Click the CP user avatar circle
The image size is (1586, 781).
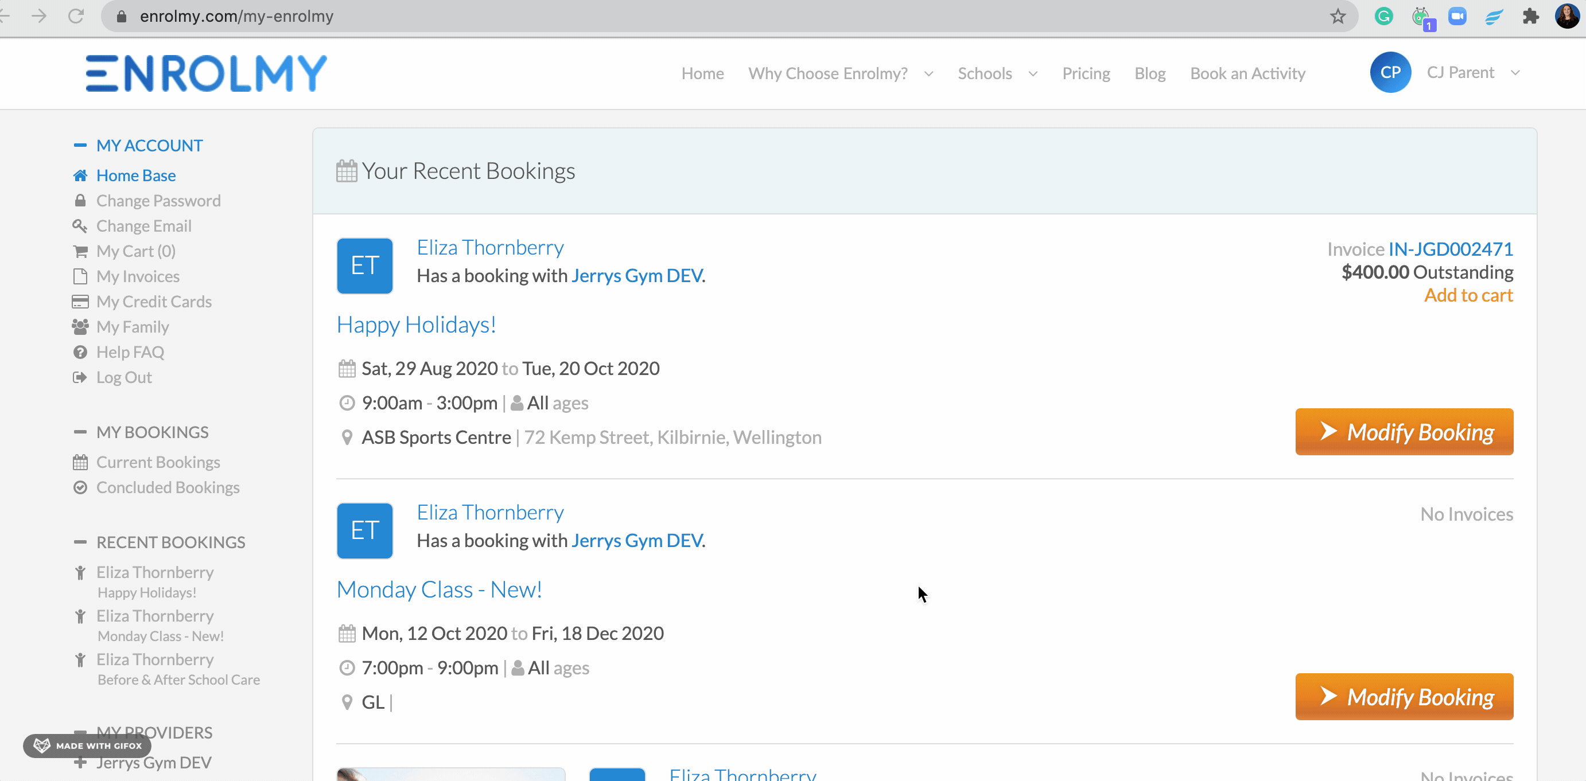(1390, 73)
